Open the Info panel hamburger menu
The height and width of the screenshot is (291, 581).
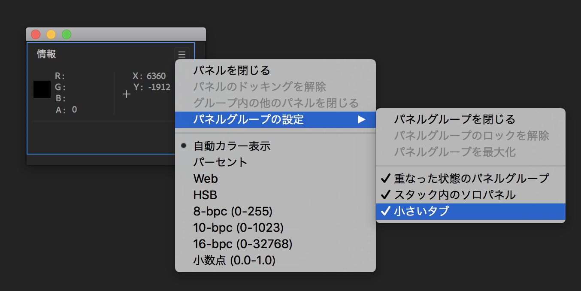[182, 54]
